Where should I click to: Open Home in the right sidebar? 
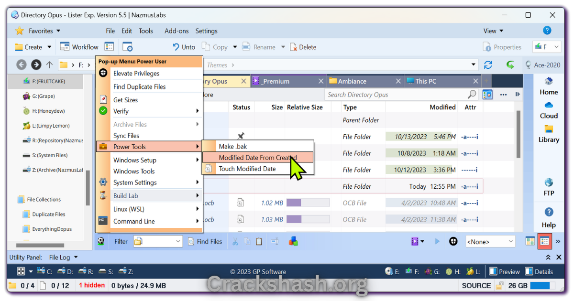pyautogui.click(x=549, y=86)
